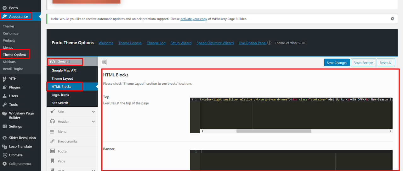Follow the 'activate your copy' link
The image size is (403, 171).
pyautogui.click(x=194, y=19)
